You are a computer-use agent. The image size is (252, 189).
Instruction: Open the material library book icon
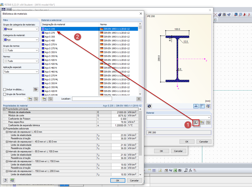196,123
